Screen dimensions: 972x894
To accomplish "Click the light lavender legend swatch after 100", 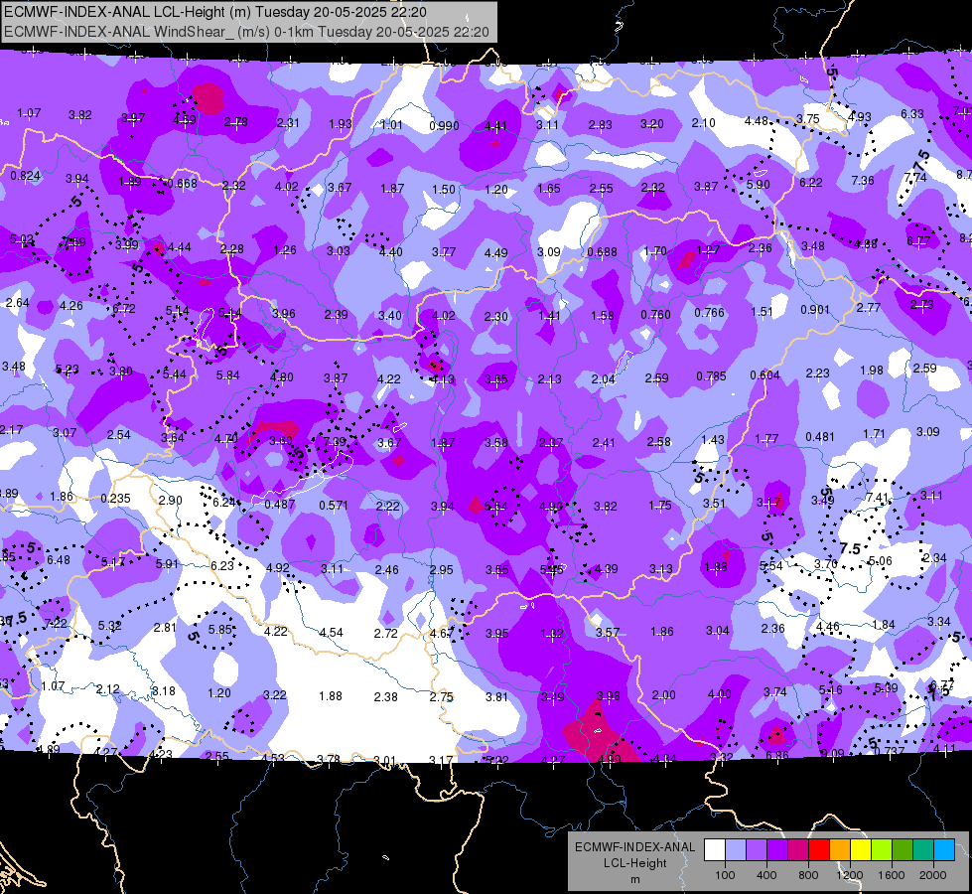I will (x=736, y=850).
